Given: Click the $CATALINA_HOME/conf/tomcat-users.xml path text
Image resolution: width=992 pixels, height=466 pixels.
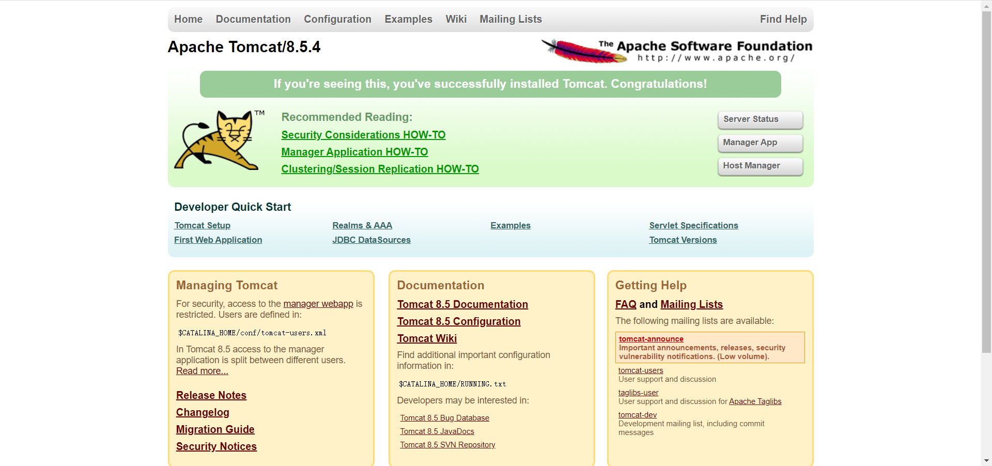Looking at the screenshot, I should [x=252, y=333].
